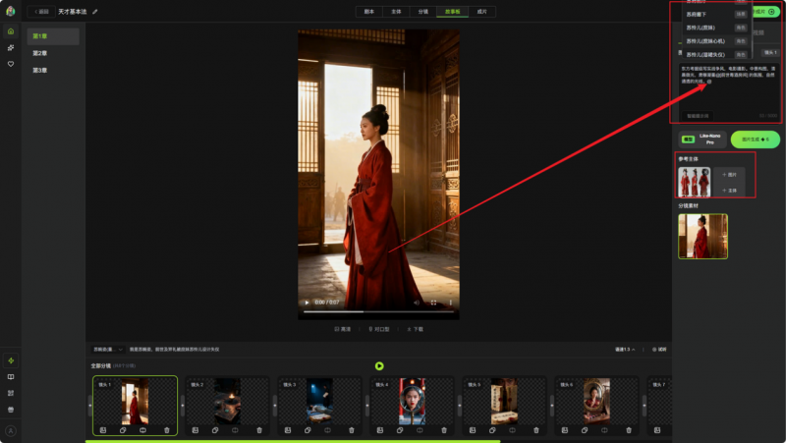This screenshot has height=443, width=786.
Task: Click the 返回 back button
Action: pos(39,12)
